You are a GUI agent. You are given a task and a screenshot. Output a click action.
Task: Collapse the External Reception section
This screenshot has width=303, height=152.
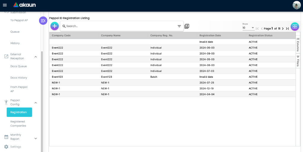(36, 57)
